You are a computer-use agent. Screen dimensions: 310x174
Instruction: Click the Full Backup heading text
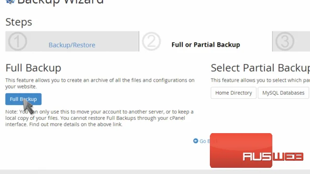pos(33,68)
